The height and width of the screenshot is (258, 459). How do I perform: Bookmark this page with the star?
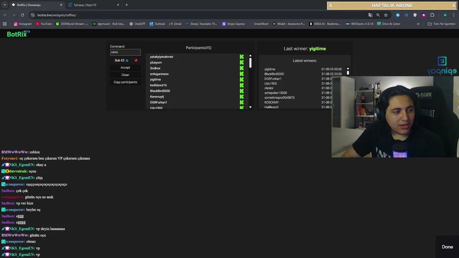coord(386,15)
